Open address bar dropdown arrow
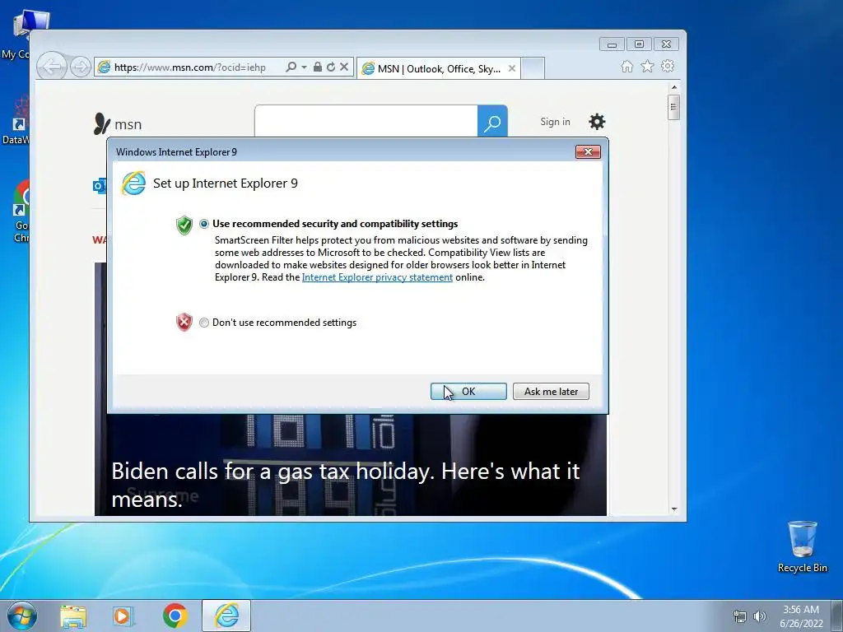The width and height of the screenshot is (843, 632). coord(304,67)
